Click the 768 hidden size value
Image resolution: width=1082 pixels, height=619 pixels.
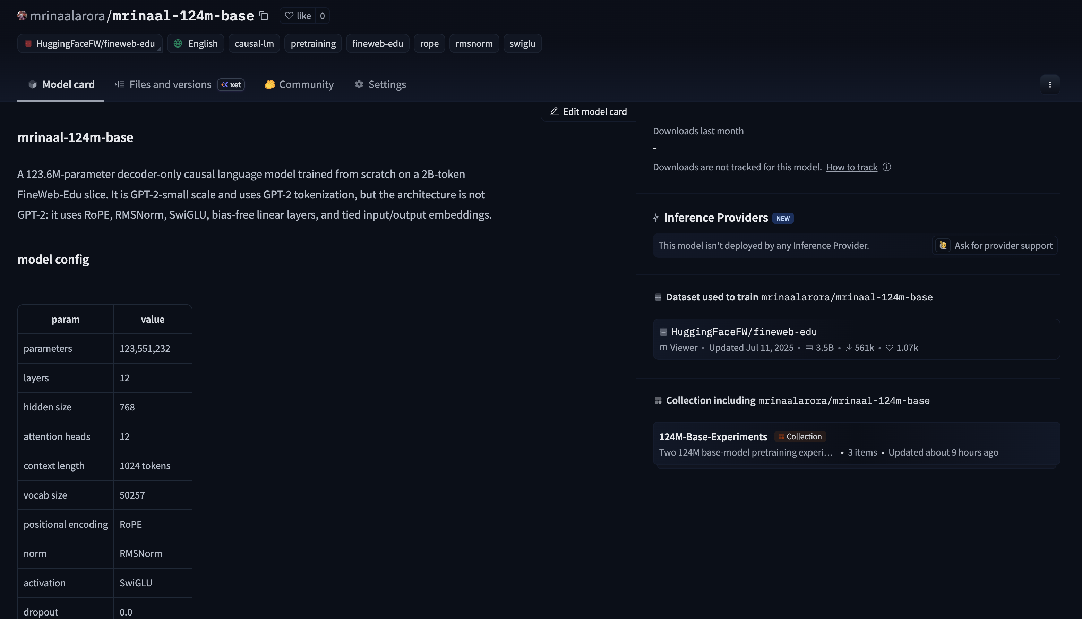(x=127, y=407)
